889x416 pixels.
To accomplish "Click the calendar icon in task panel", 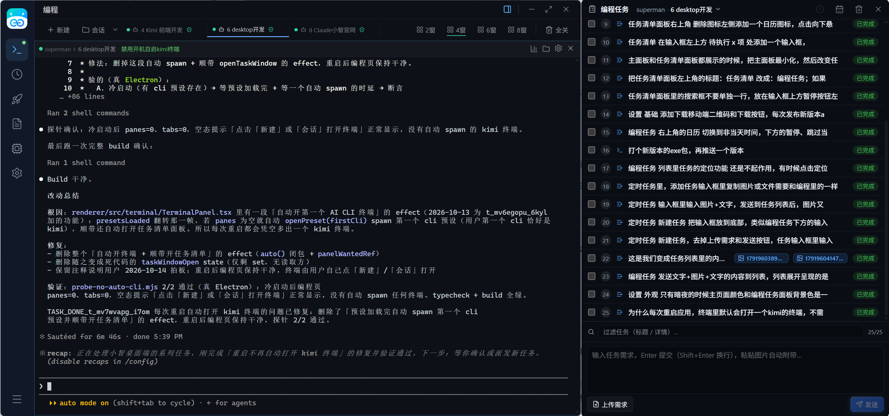I will point(839,9).
